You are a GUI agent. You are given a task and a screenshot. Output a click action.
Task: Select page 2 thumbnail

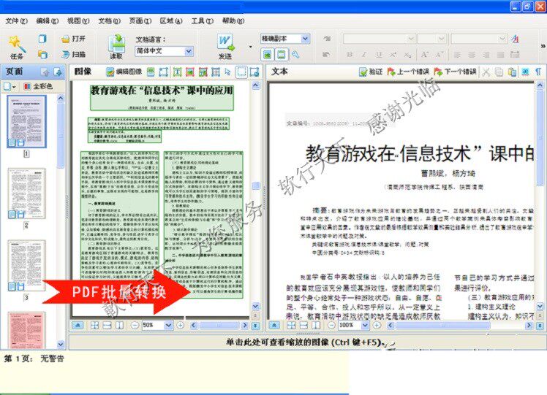point(26,193)
